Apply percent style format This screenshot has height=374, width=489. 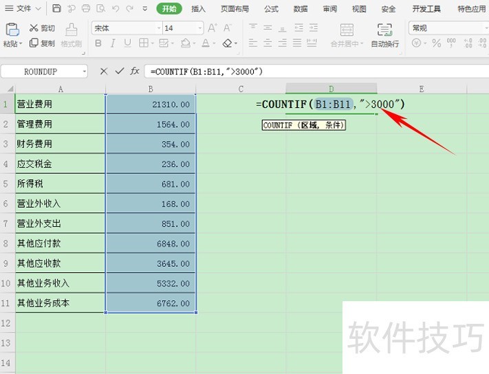tap(436, 43)
